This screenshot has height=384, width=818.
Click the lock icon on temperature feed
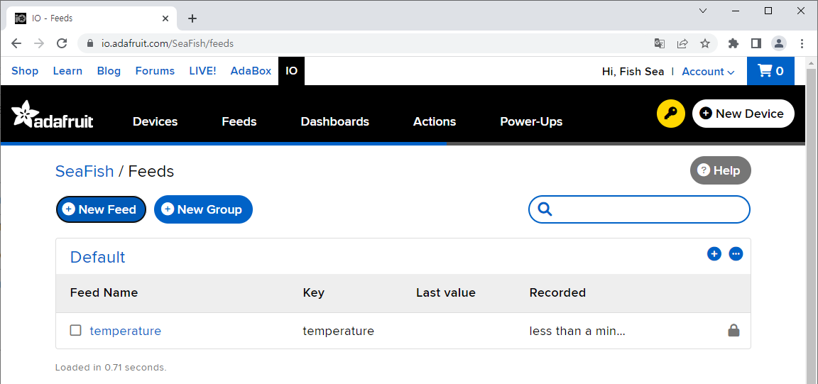click(734, 330)
